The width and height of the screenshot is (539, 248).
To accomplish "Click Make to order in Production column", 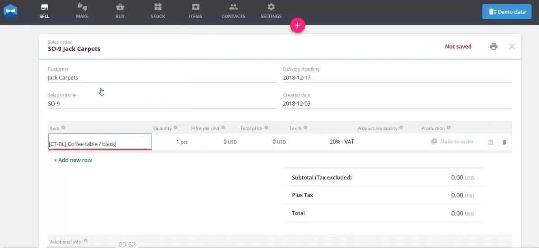I will [x=452, y=142].
